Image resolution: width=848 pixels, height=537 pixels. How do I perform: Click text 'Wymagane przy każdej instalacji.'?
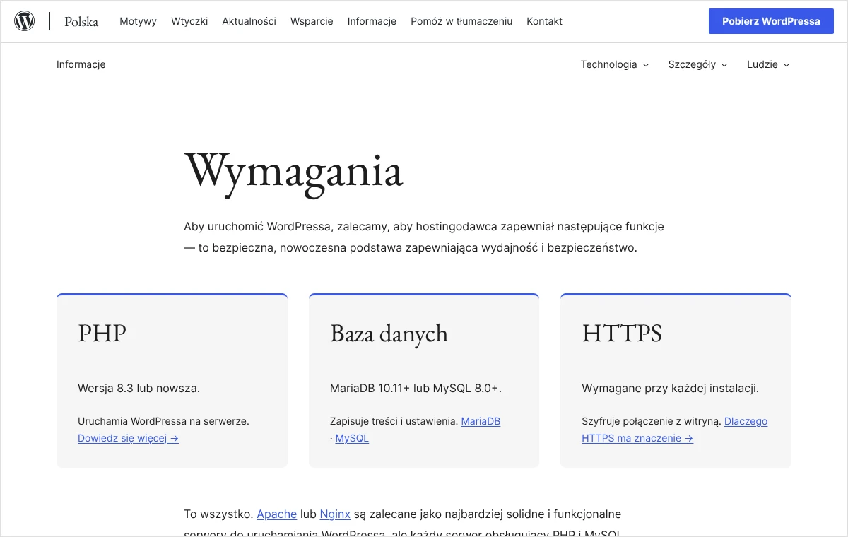pos(670,388)
